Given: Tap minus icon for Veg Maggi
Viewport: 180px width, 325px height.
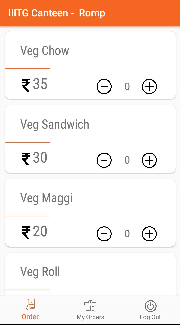Looking at the screenshot, I should coord(104,234).
